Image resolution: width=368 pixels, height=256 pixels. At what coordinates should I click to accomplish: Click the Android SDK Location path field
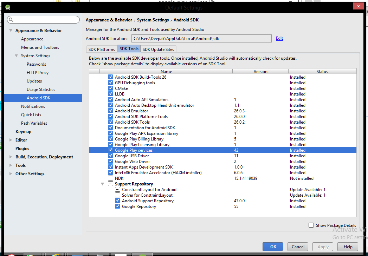coord(201,38)
